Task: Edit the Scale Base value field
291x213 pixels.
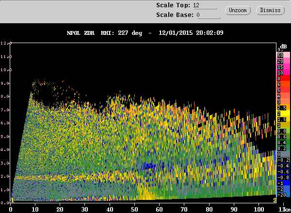Action: click(209, 15)
